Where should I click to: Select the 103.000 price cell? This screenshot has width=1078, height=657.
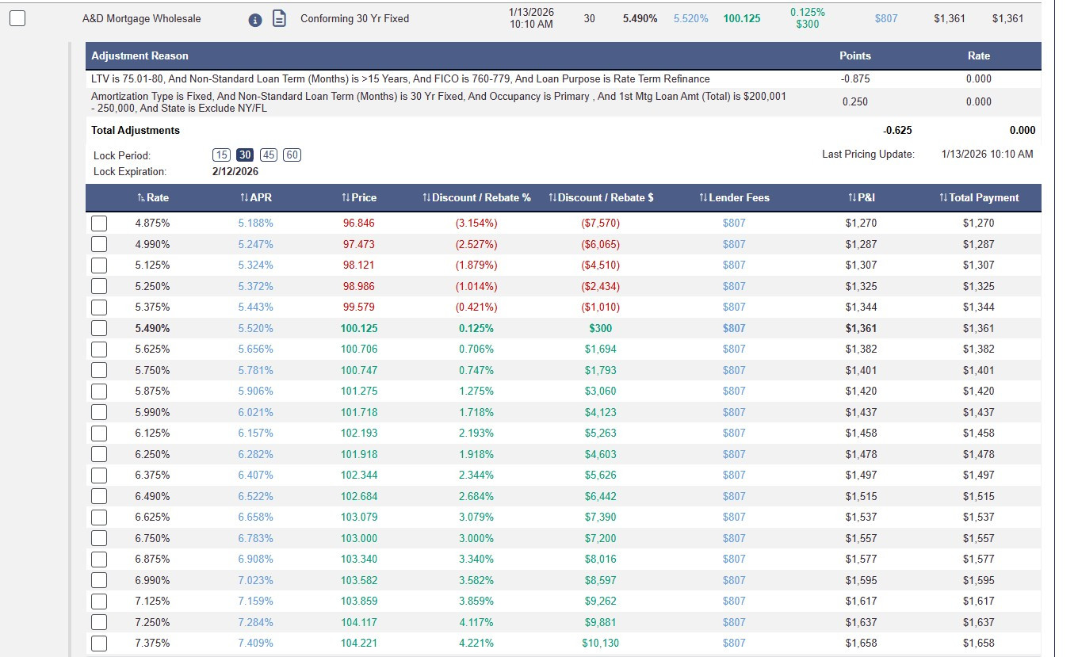(359, 538)
